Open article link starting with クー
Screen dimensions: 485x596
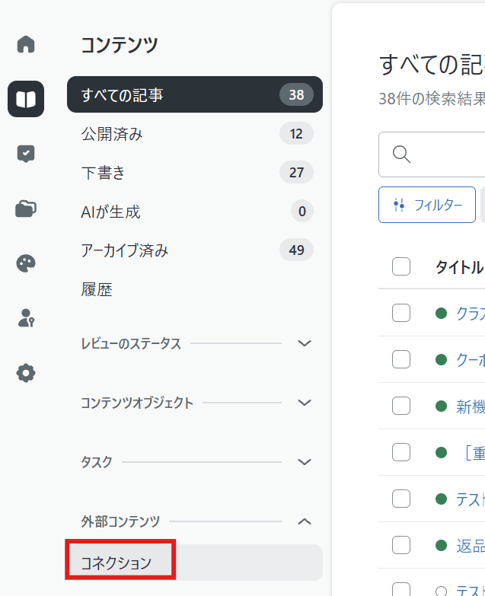[471, 360]
